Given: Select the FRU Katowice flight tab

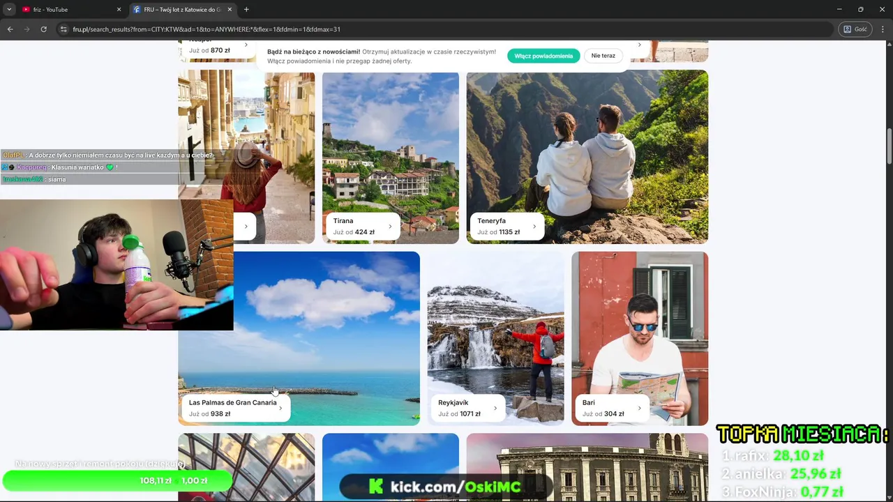Looking at the screenshot, I should pos(183,10).
